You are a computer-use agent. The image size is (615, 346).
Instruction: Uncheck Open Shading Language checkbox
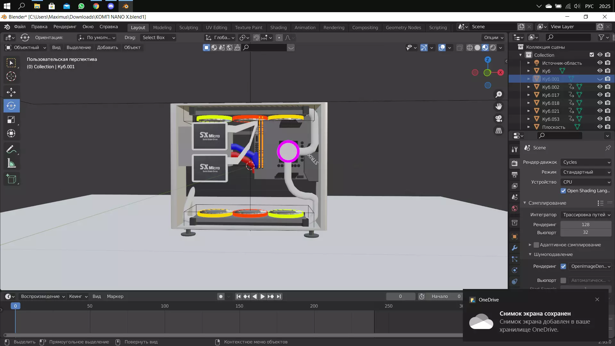[563, 191]
